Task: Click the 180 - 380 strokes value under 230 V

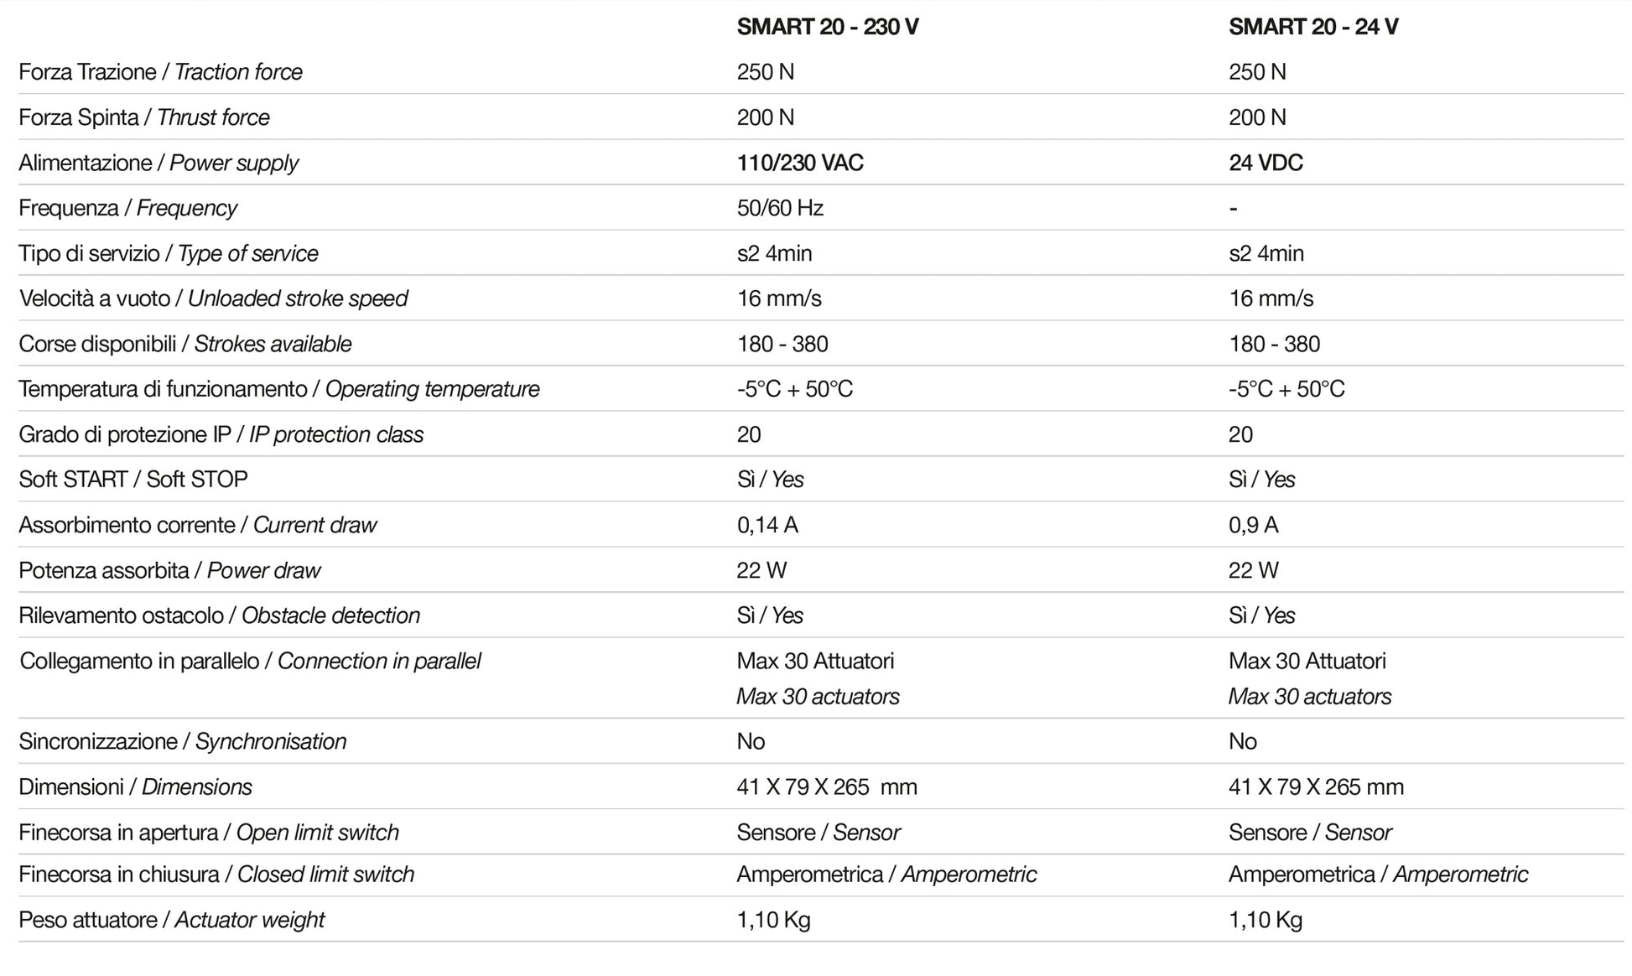Action: pos(782,344)
